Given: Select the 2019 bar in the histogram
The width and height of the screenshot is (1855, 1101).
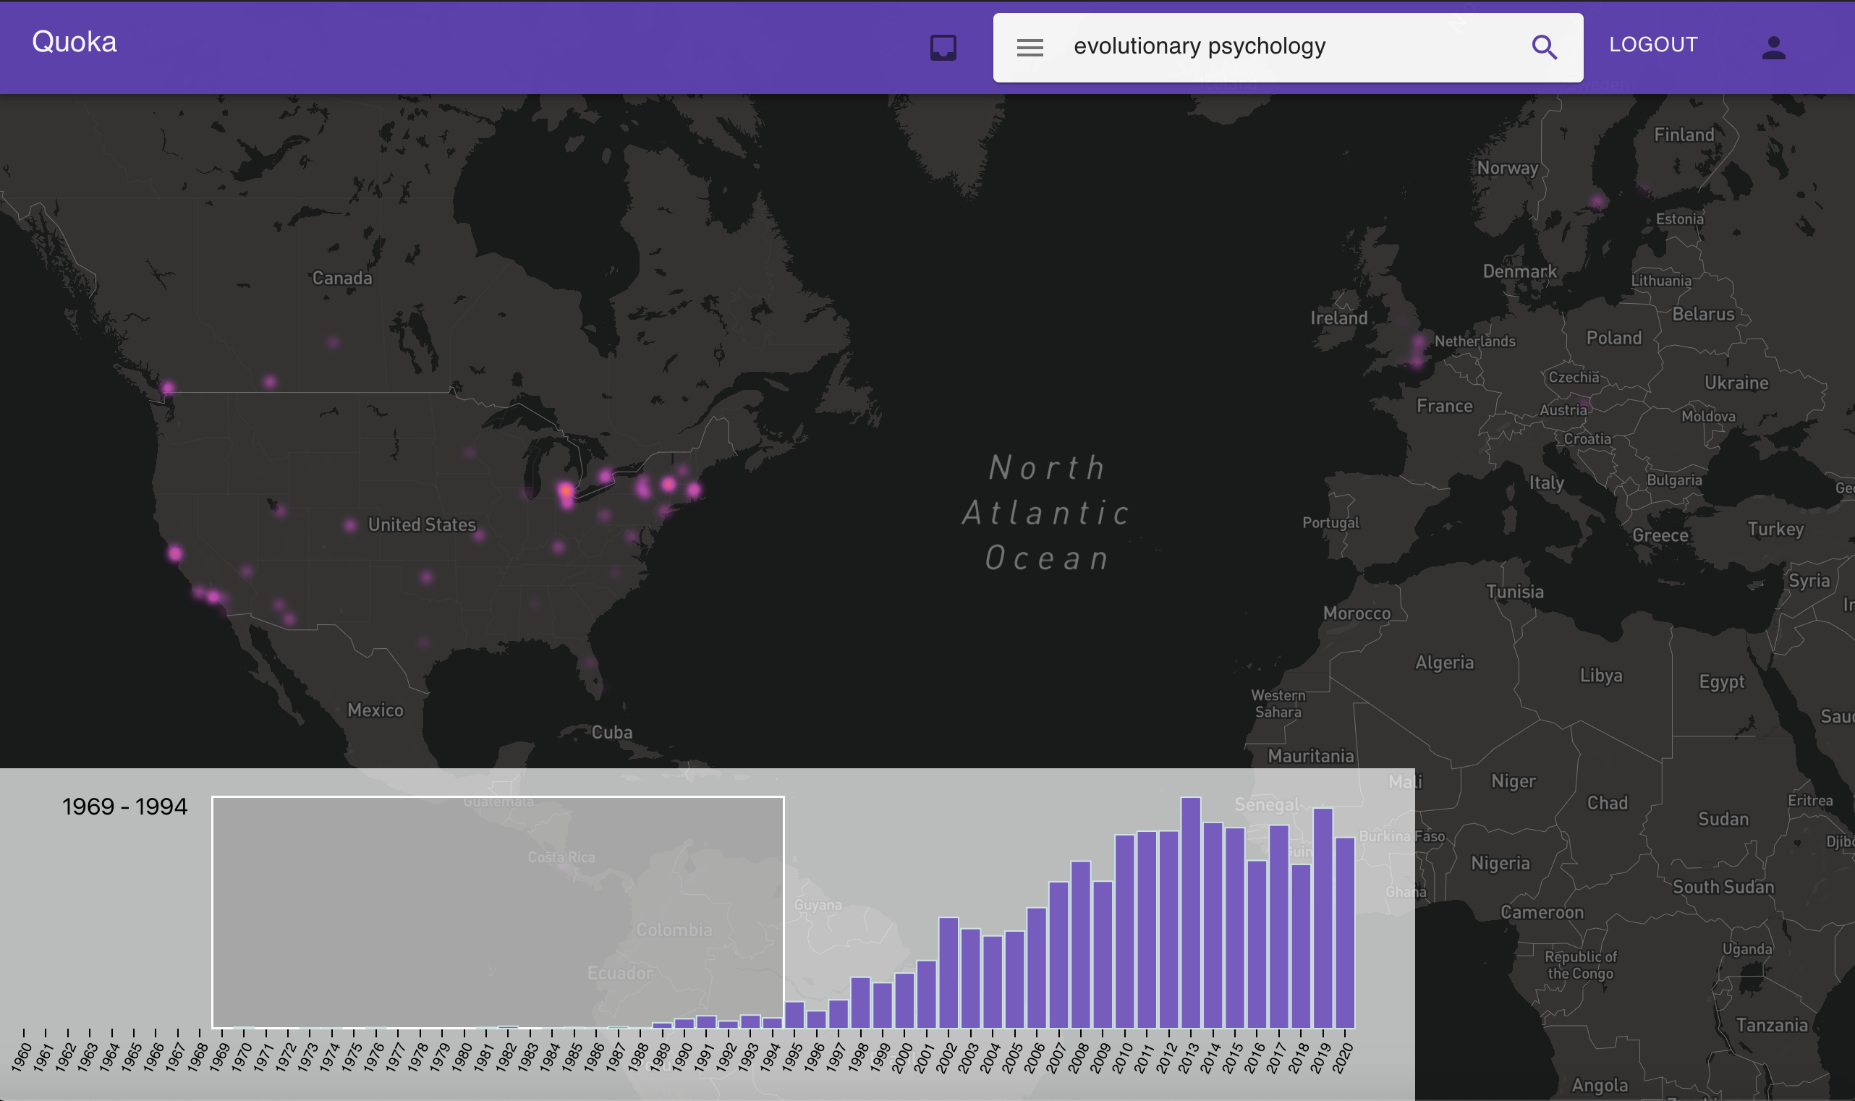Looking at the screenshot, I should (x=1323, y=919).
